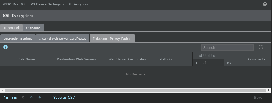Click into the Search field
Screen dimensions: 272x103
tap(227, 47)
